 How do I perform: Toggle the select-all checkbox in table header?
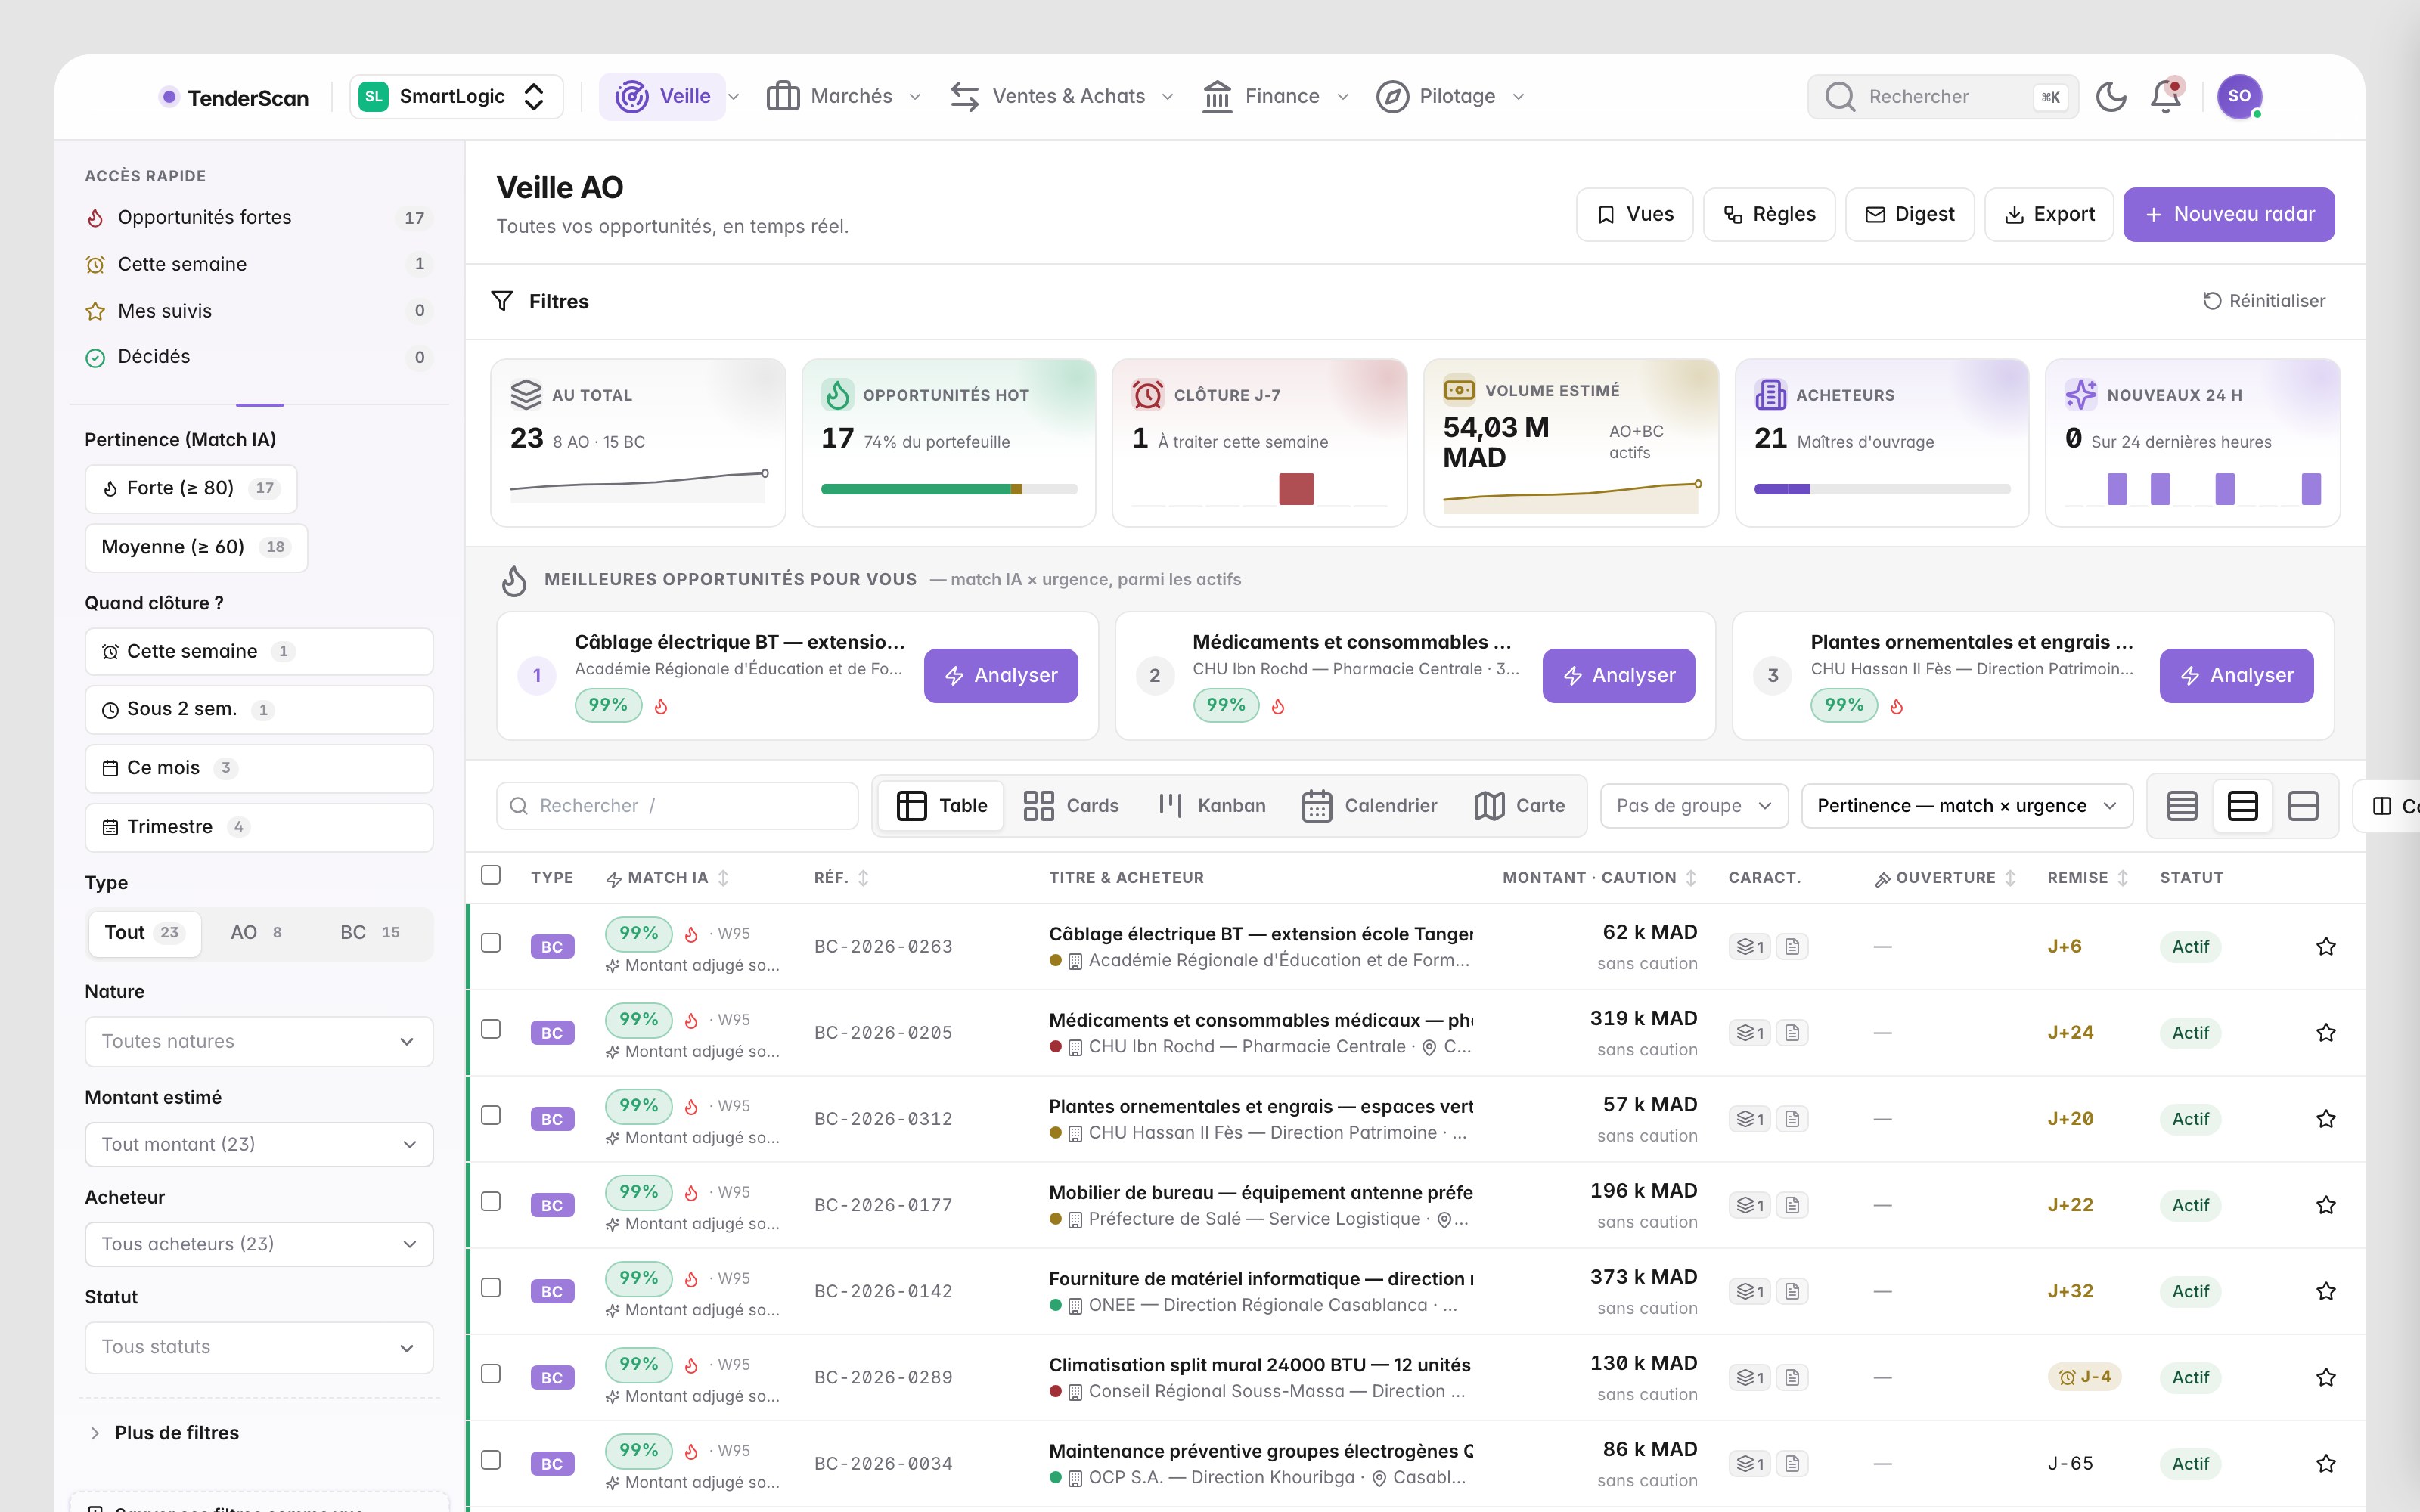491,875
